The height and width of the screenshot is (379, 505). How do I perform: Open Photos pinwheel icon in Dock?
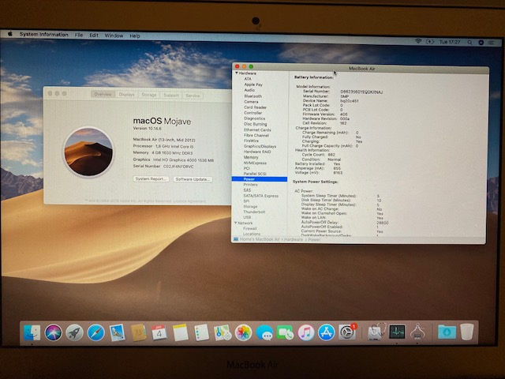[x=243, y=332]
